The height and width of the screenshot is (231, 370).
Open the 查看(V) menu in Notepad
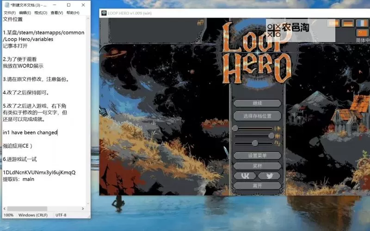(57, 13)
